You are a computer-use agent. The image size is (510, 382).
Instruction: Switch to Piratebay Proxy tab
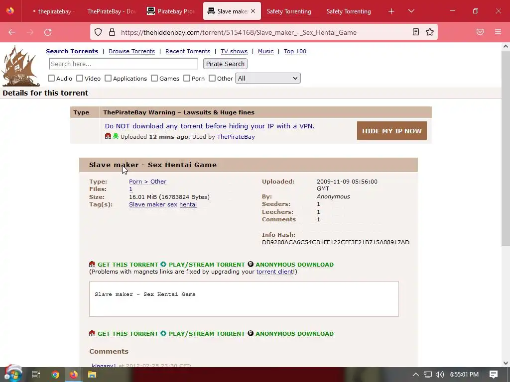click(x=171, y=11)
